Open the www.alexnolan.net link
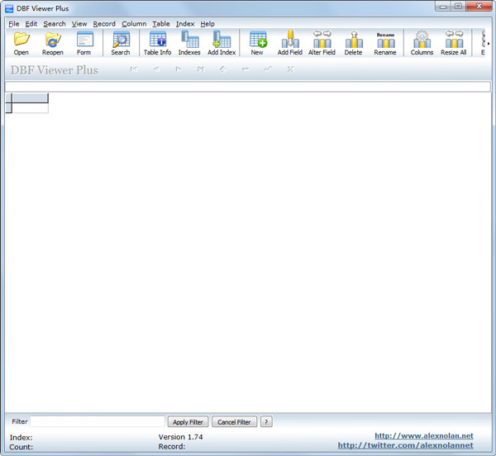This screenshot has height=456, width=496. click(424, 436)
